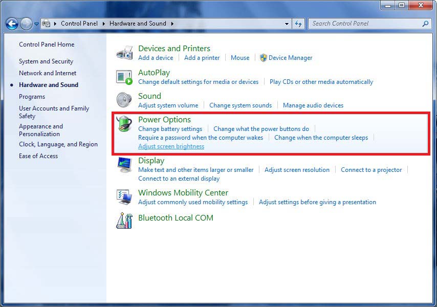Click the address bar Control Panel icon
This screenshot has width=437, height=307.
point(46,24)
